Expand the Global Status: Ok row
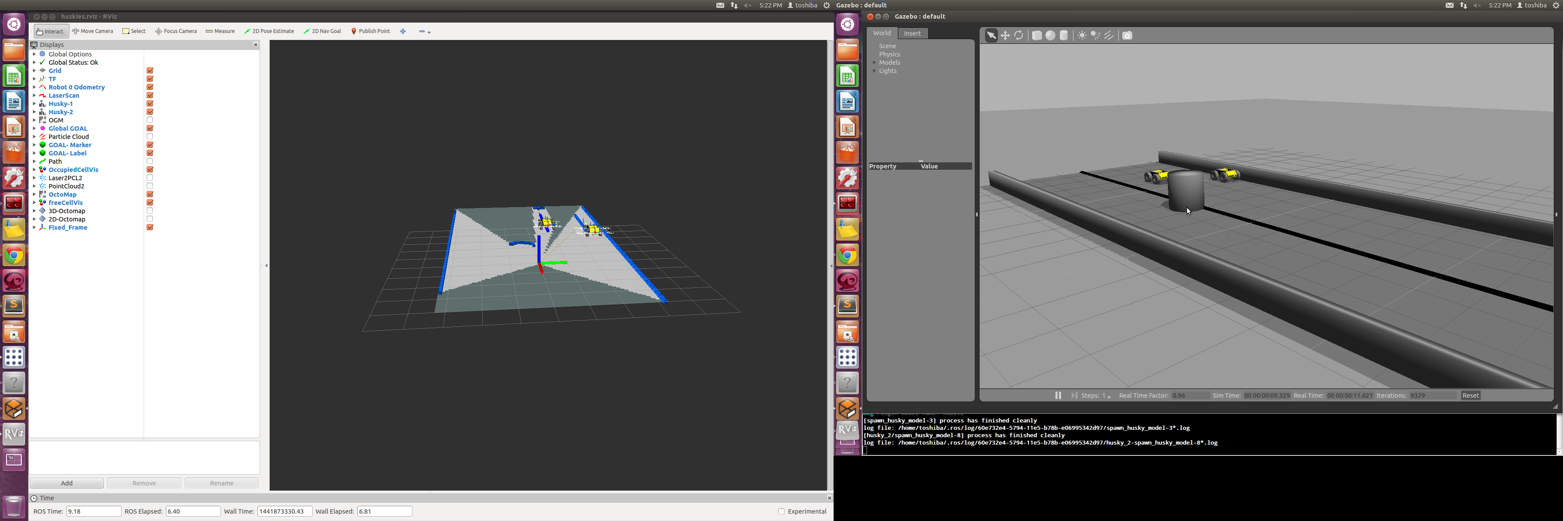This screenshot has height=521, width=1563. pos(35,63)
